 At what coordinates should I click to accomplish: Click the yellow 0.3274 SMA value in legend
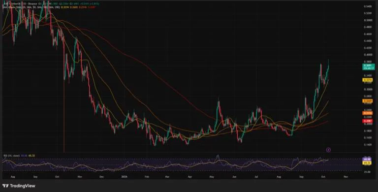pos(65,7)
